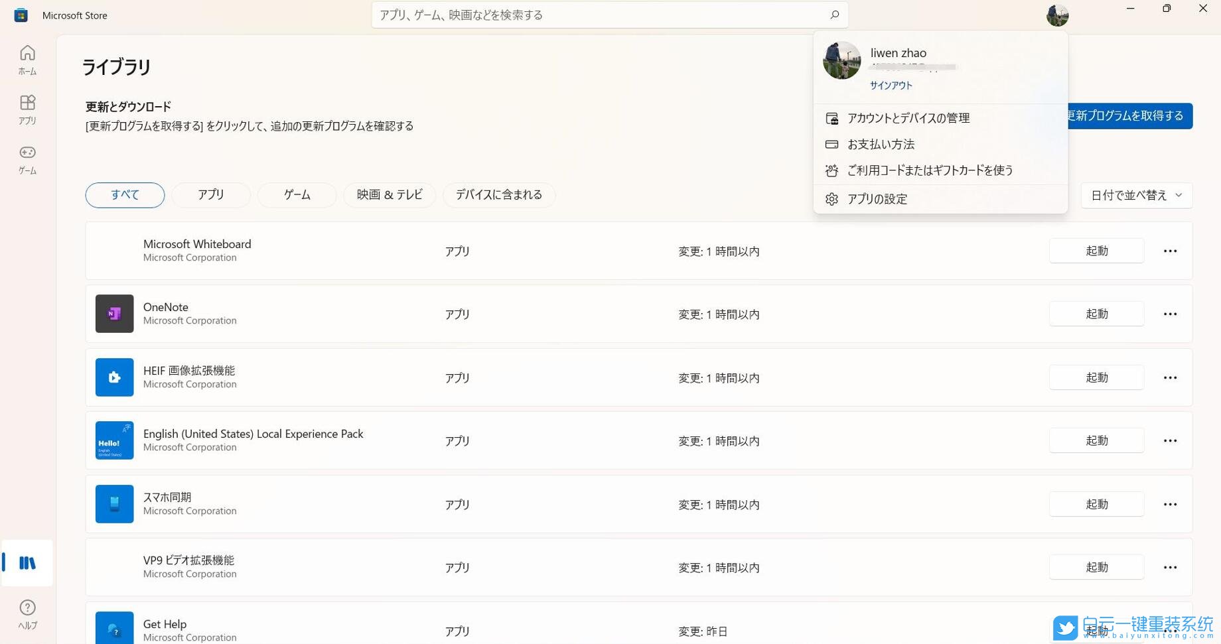The image size is (1221, 644).
Task: Click サインアウト to sign out
Action: point(891,85)
